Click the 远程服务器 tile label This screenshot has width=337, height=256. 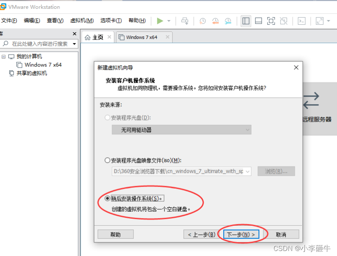[317, 119]
